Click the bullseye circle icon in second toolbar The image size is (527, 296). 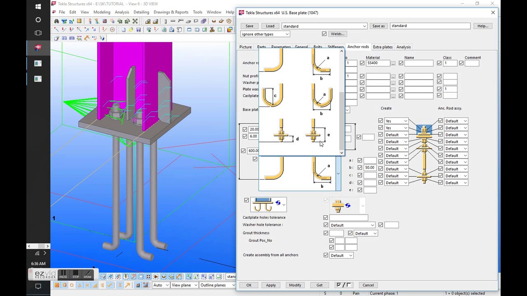point(112,30)
